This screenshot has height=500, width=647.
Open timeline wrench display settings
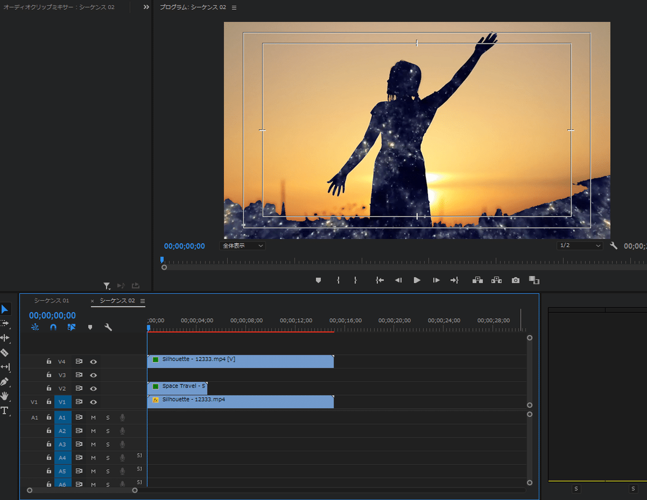coord(108,327)
